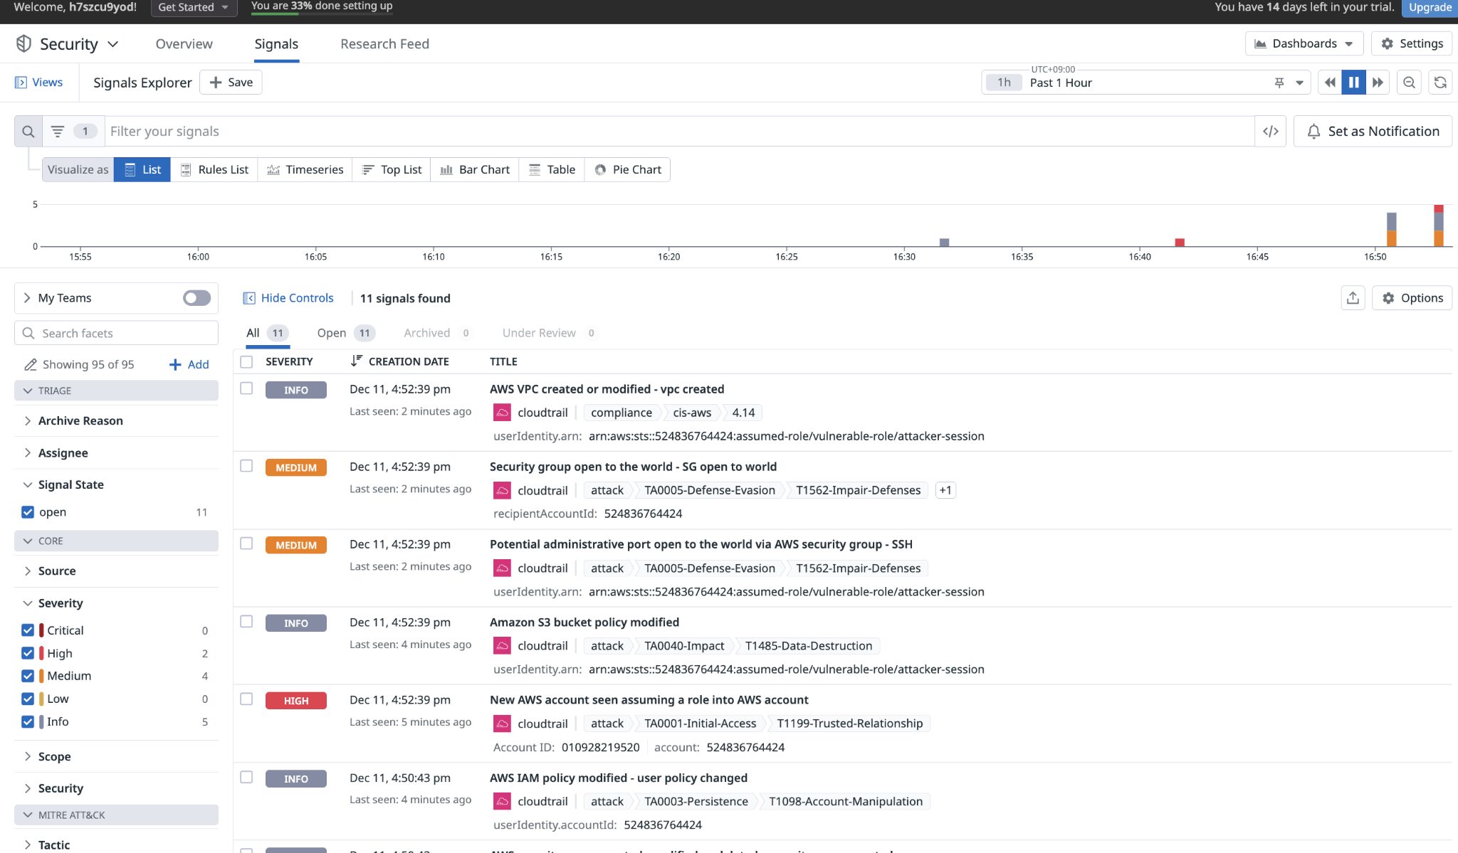
Task: Open the Dashboards dropdown
Action: tap(1304, 43)
